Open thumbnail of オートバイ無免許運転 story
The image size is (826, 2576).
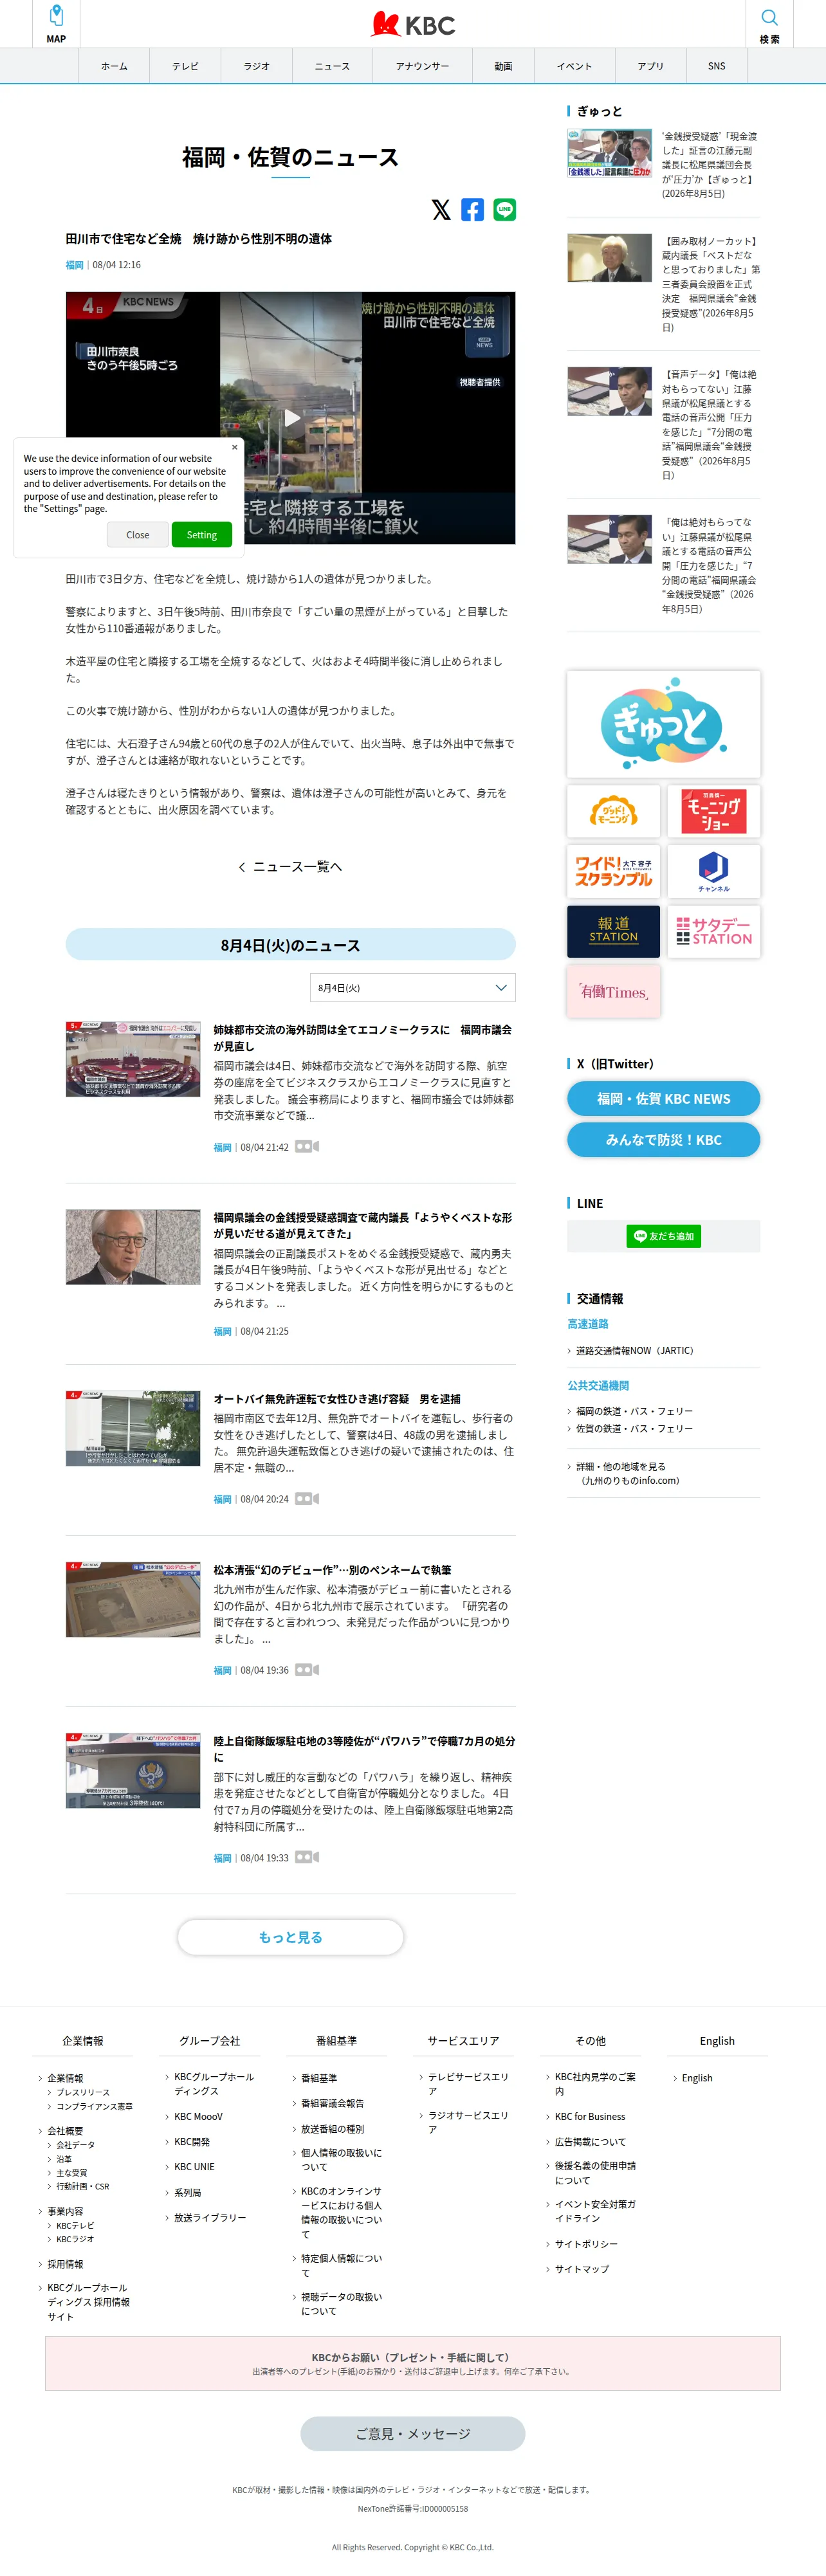pos(133,1428)
